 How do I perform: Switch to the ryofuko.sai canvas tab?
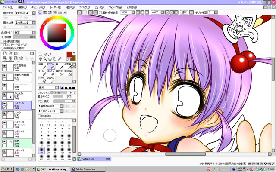point(94,159)
